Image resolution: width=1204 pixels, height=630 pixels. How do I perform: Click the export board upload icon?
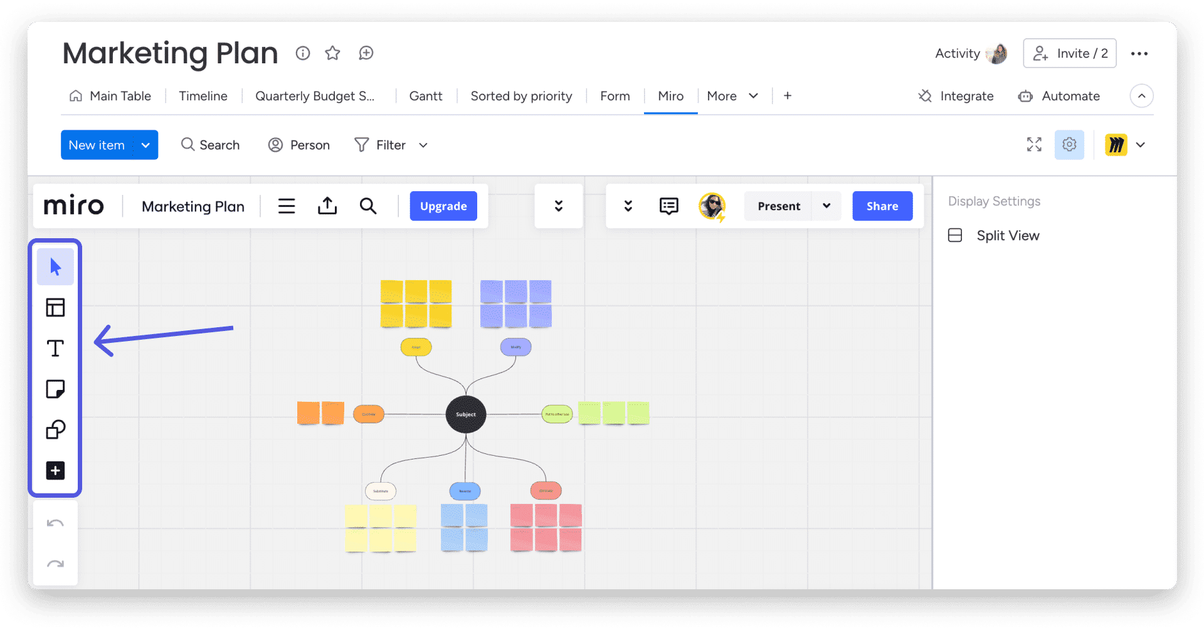pyautogui.click(x=327, y=206)
